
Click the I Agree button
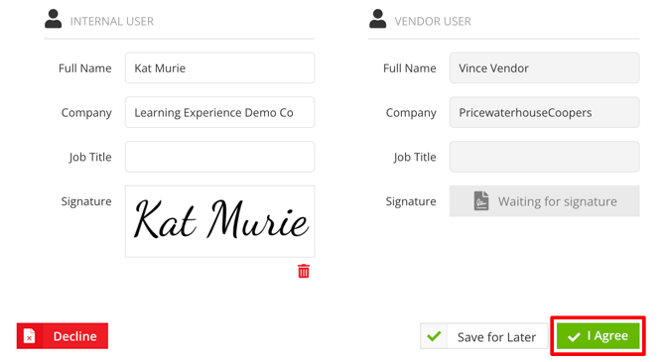(x=598, y=336)
